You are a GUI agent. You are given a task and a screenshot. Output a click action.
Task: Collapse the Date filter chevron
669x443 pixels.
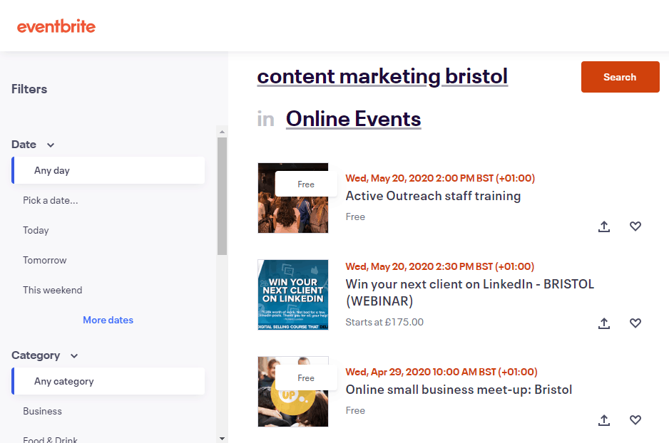coord(51,145)
